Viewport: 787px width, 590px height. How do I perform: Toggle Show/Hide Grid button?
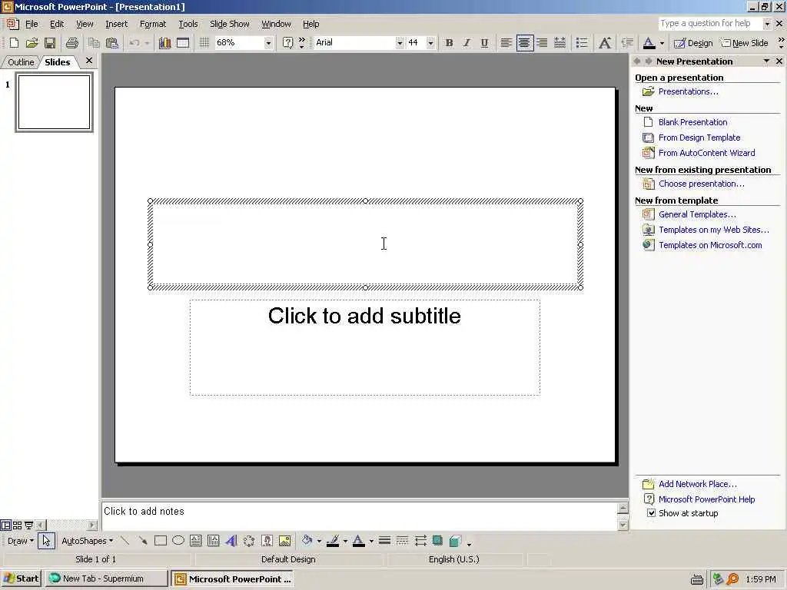click(204, 43)
